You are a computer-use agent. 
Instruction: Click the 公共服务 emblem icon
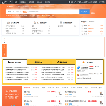click(84, 62)
